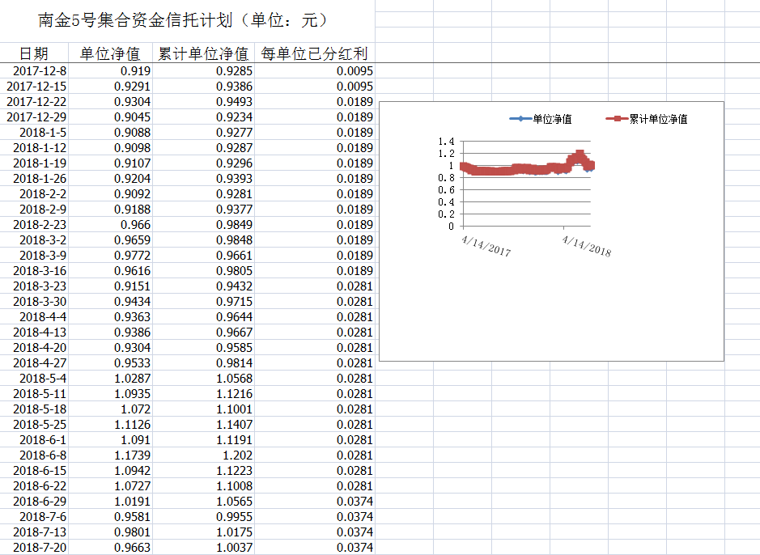Click the 日期 column header cell
The height and width of the screenshot is (555, 760).
[x=34, y=54]
